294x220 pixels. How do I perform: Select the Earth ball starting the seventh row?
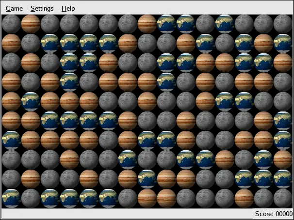coord(11,140)
